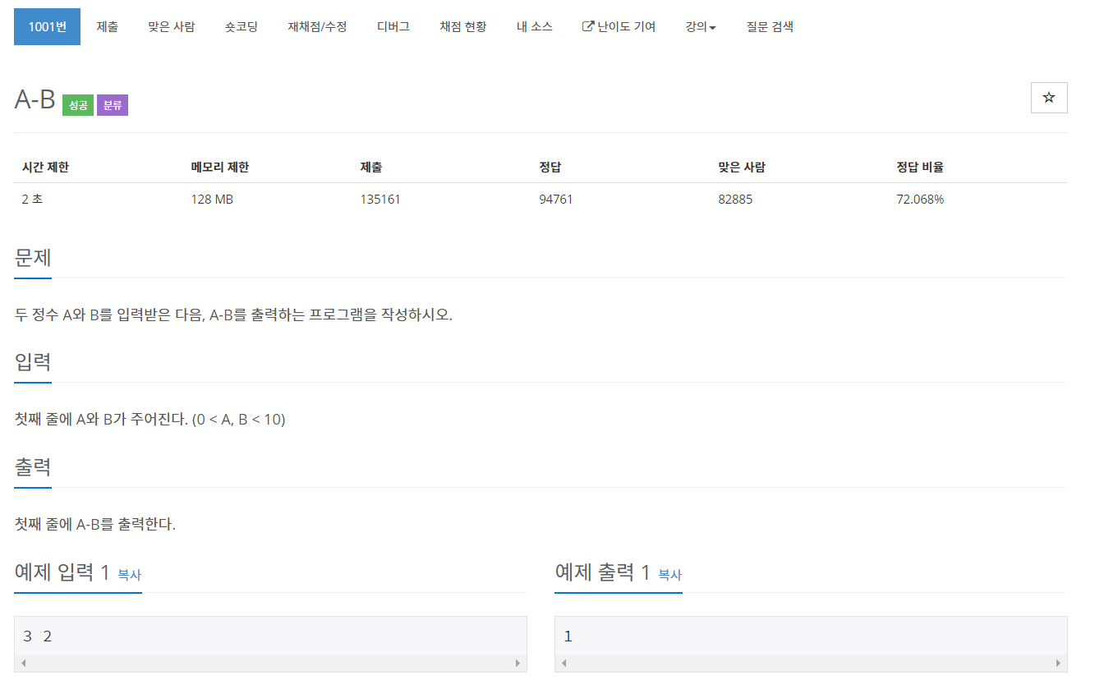This screenshot has height=689, width=1095.
Task: Copy example output 1 via 복사
Action: (669, 575)
